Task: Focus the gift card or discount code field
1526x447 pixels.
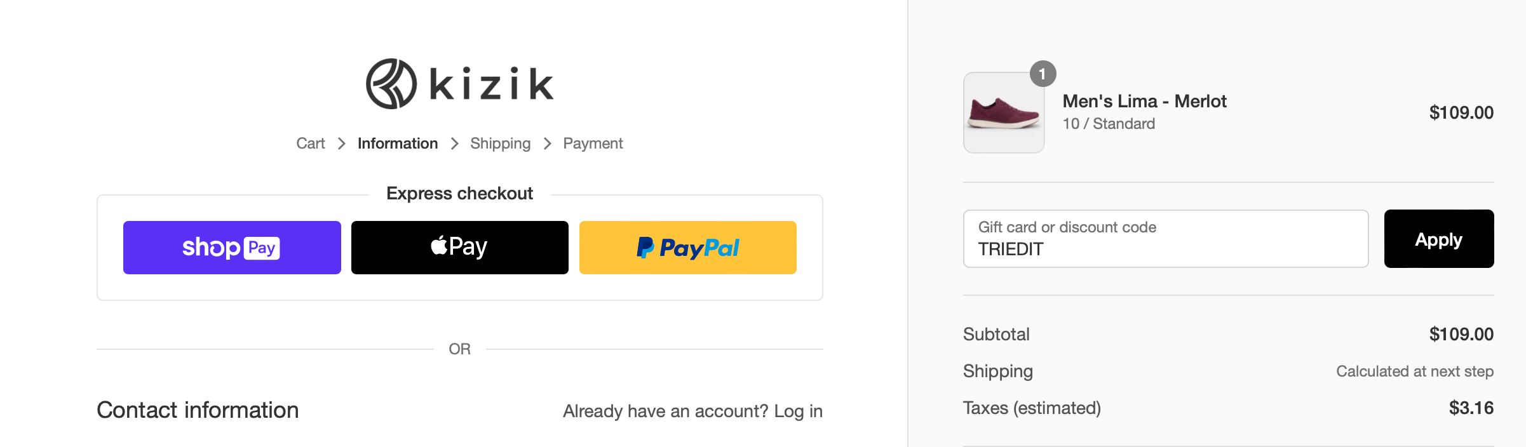Action: (x=1165, y=239)
